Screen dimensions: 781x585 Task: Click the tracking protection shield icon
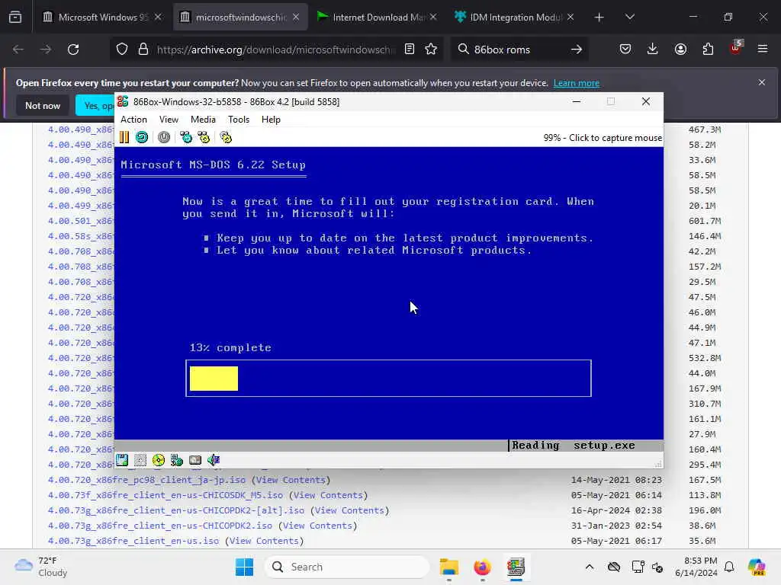coord(122,50)
